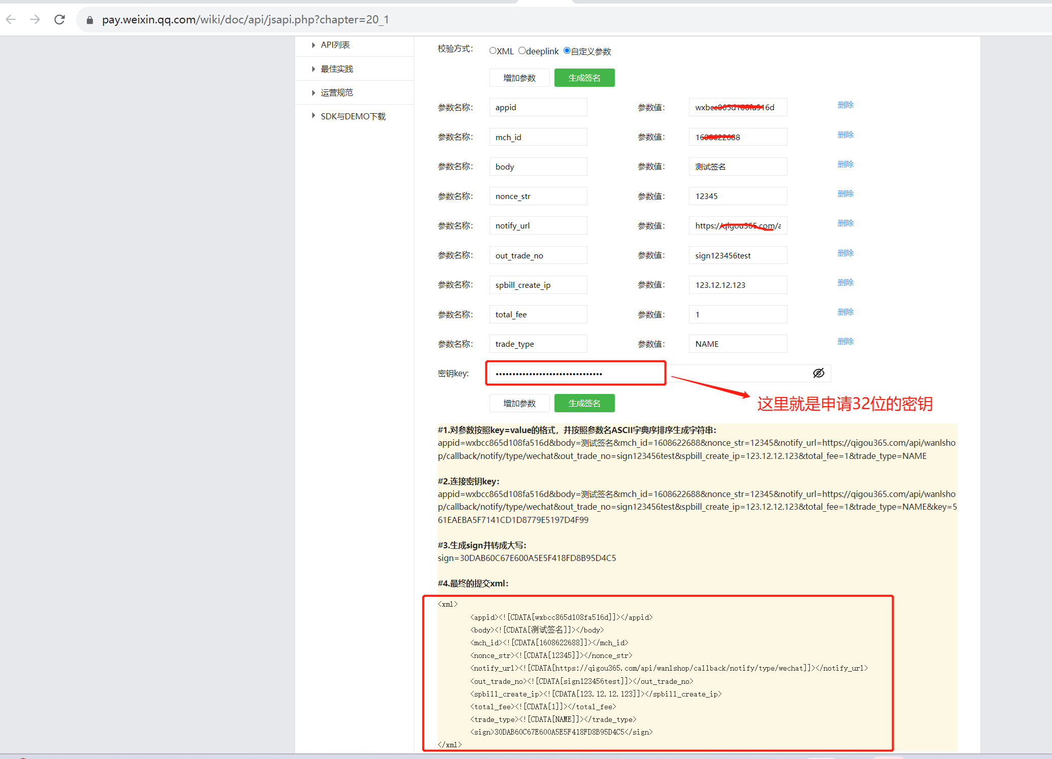The image size is (1052, 759).
Task: Click the top green 生成签名 button
Action: coord(584,78)
